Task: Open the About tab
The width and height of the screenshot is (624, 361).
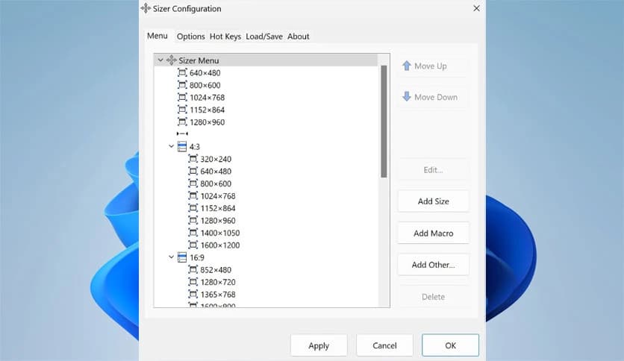Action: pyautogui.click(x=299, y=37)
